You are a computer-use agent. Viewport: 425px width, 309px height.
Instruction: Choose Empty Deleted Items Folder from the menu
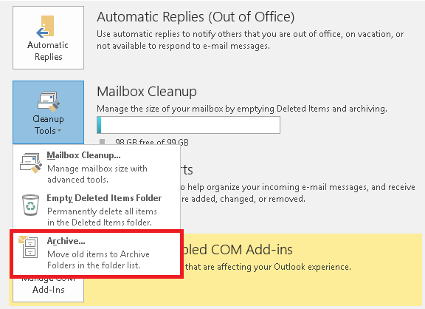coord(104,198)
